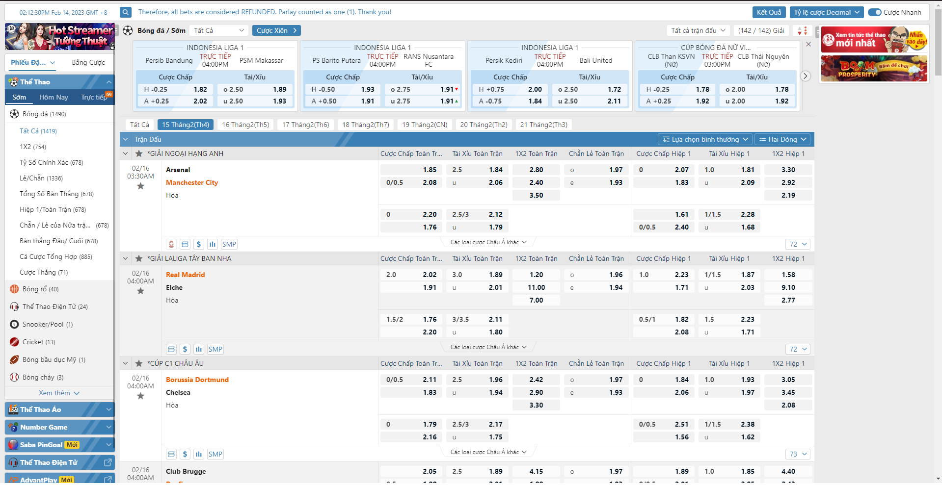This screenshot has height=485, width=942.
Task: Select the 16 Tháng2(Th5) date tab
Action: coord(245,125)
